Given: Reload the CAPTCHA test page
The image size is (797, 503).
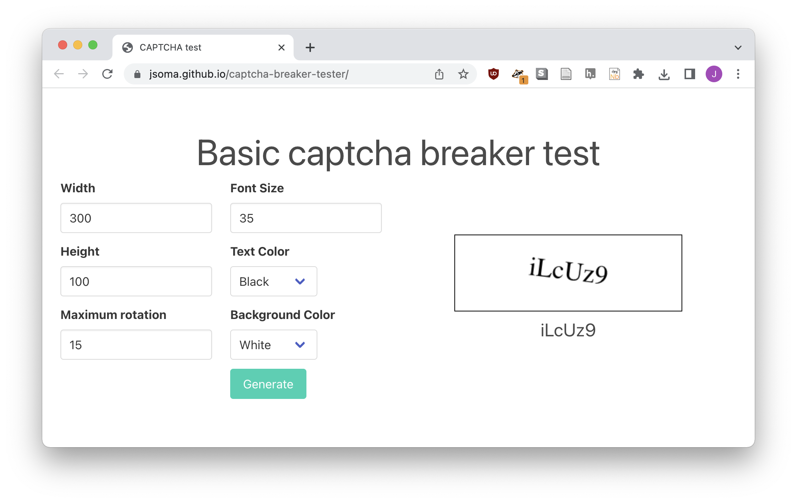Looking at the screenshot, I should tap(108, 74).
